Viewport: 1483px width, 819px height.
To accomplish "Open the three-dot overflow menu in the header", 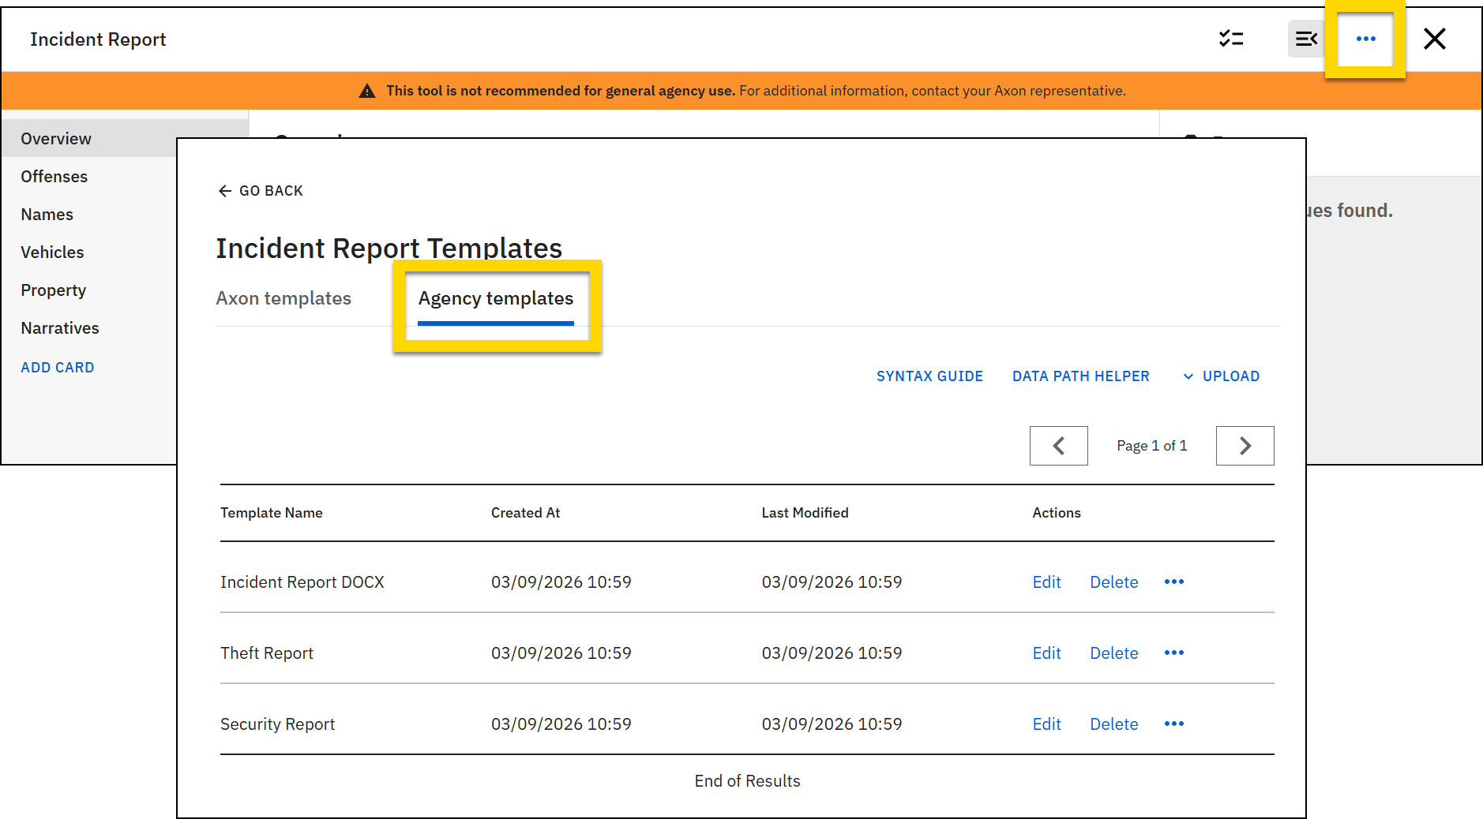I will 1365,39.
